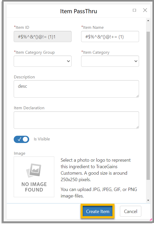Viewport: 154px width, 225px height.
Task: Open the Item Category Group dropdown
Action: click(43, 61)
